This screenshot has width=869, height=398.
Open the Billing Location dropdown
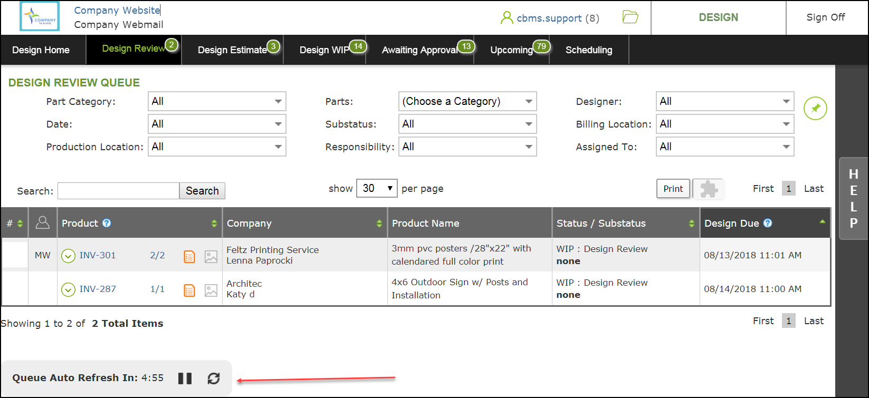coord(725,124)
